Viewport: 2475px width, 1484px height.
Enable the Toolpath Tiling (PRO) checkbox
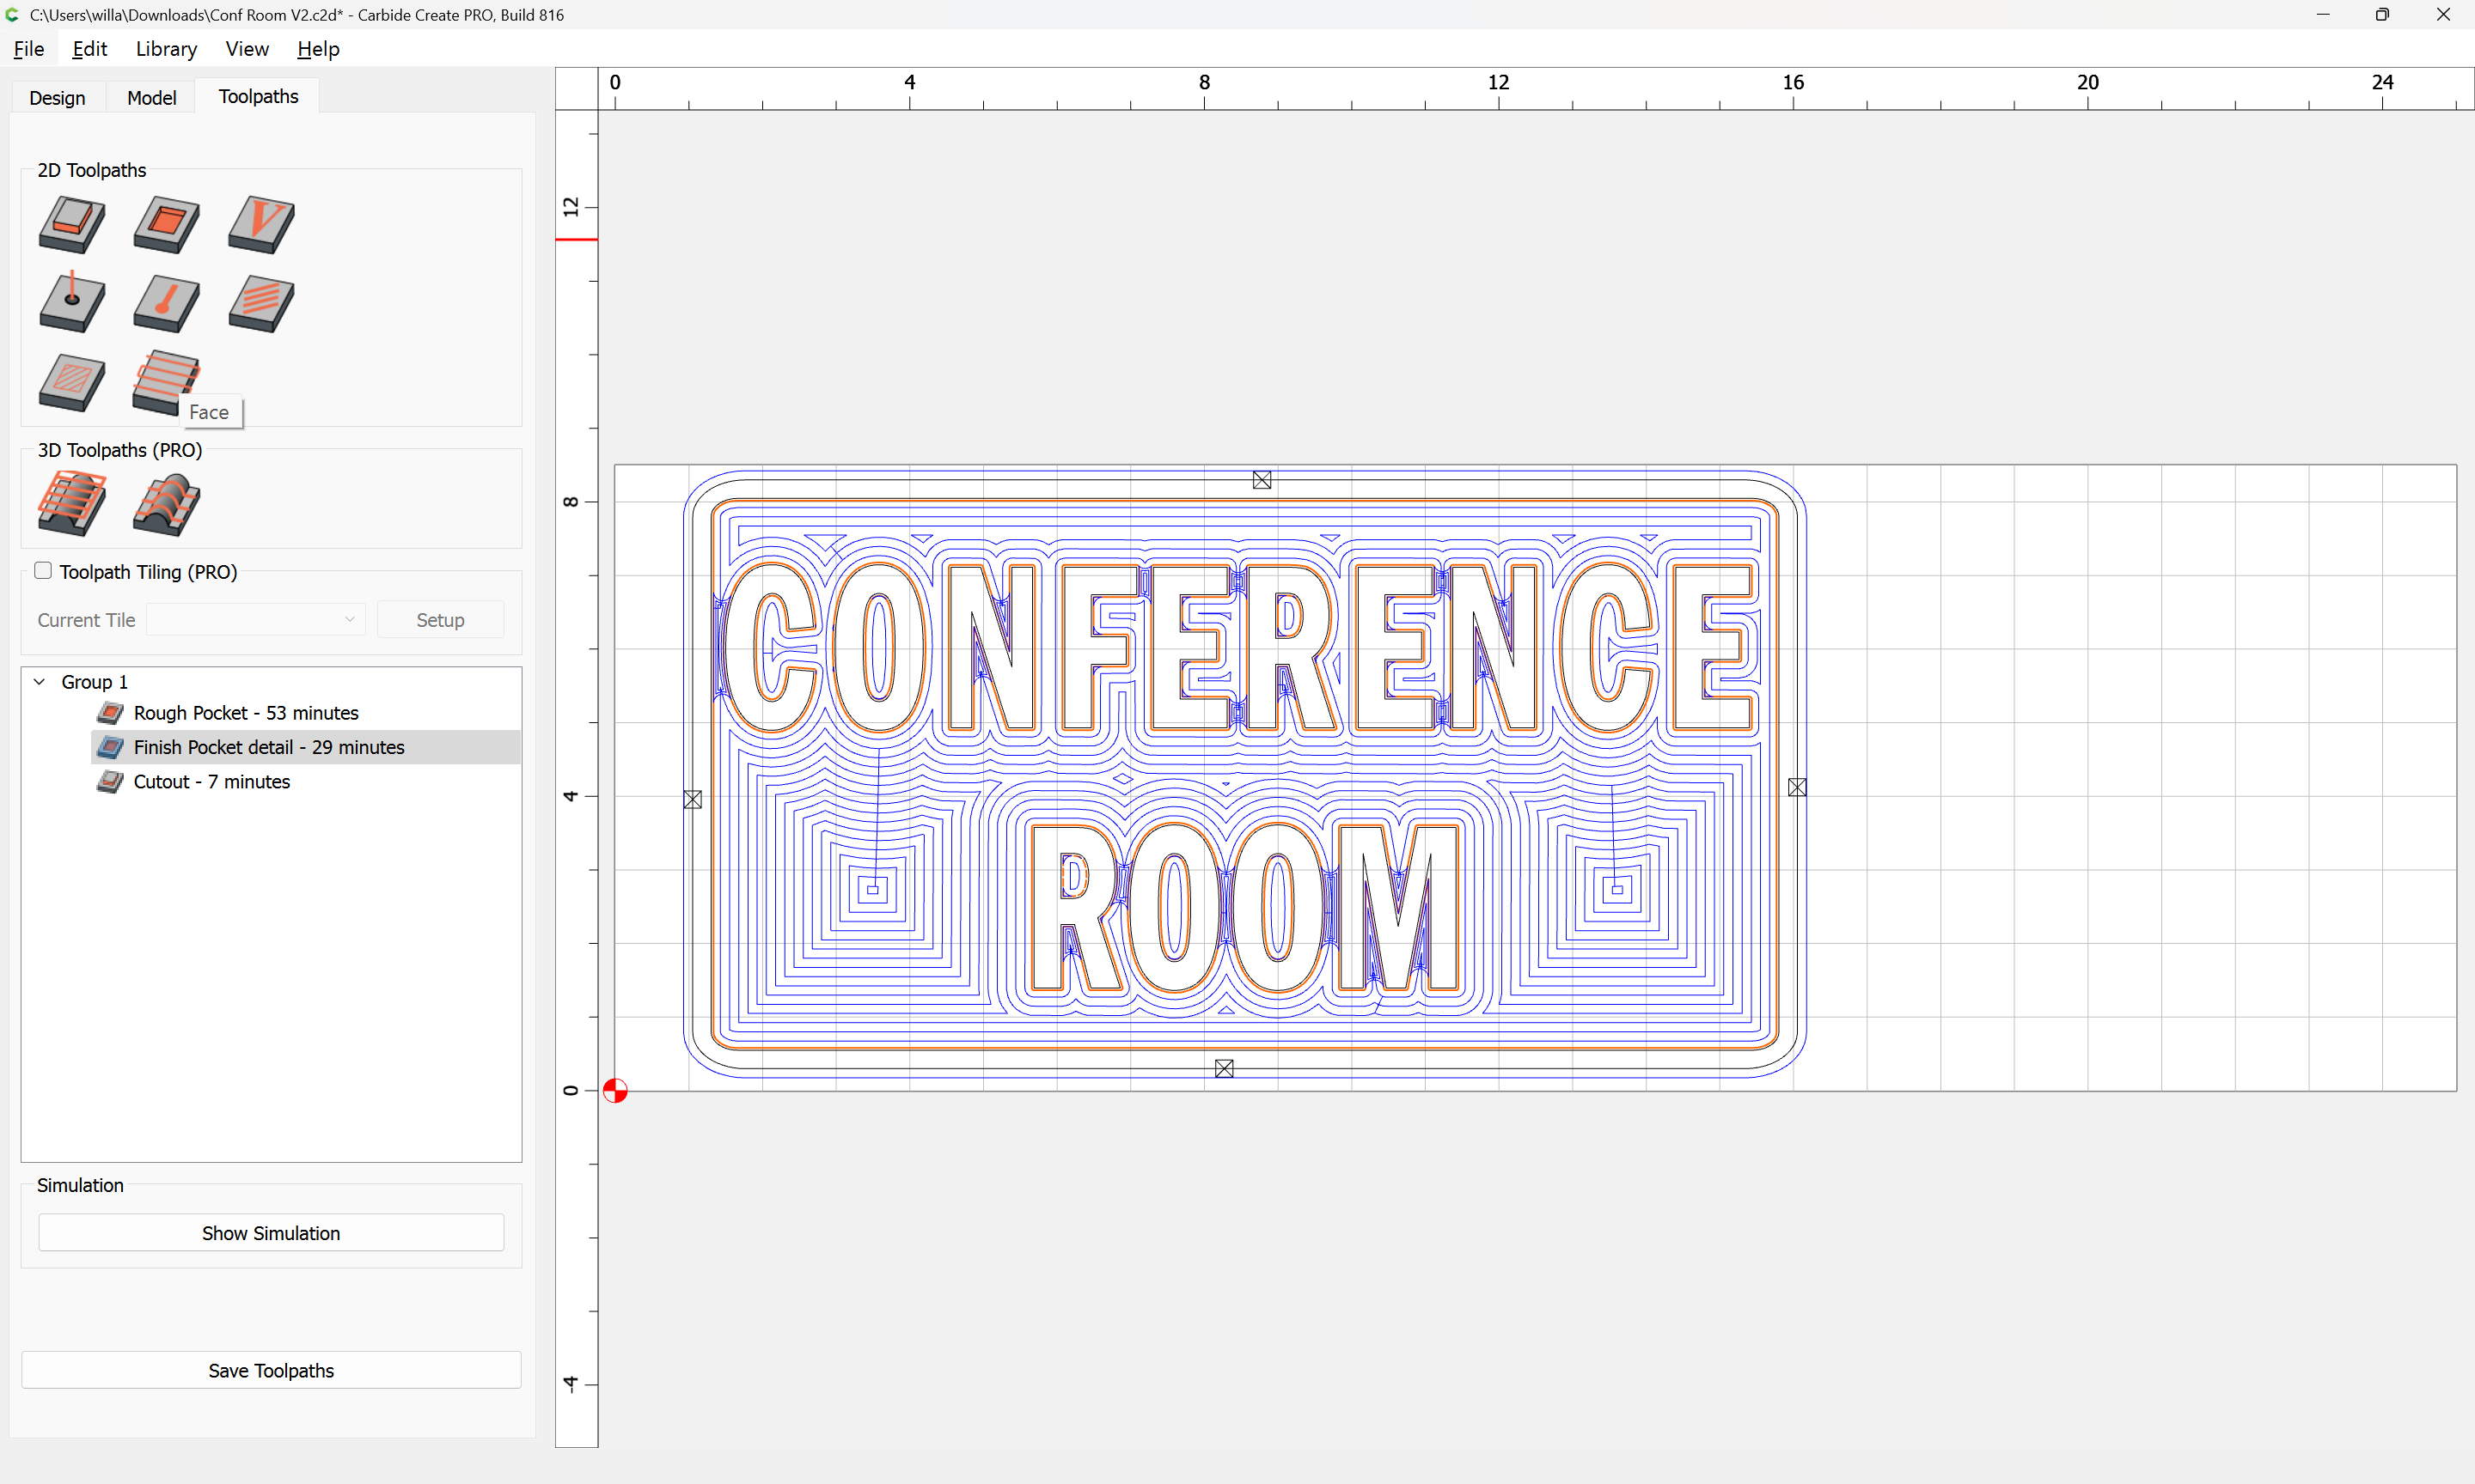point(43,571)
